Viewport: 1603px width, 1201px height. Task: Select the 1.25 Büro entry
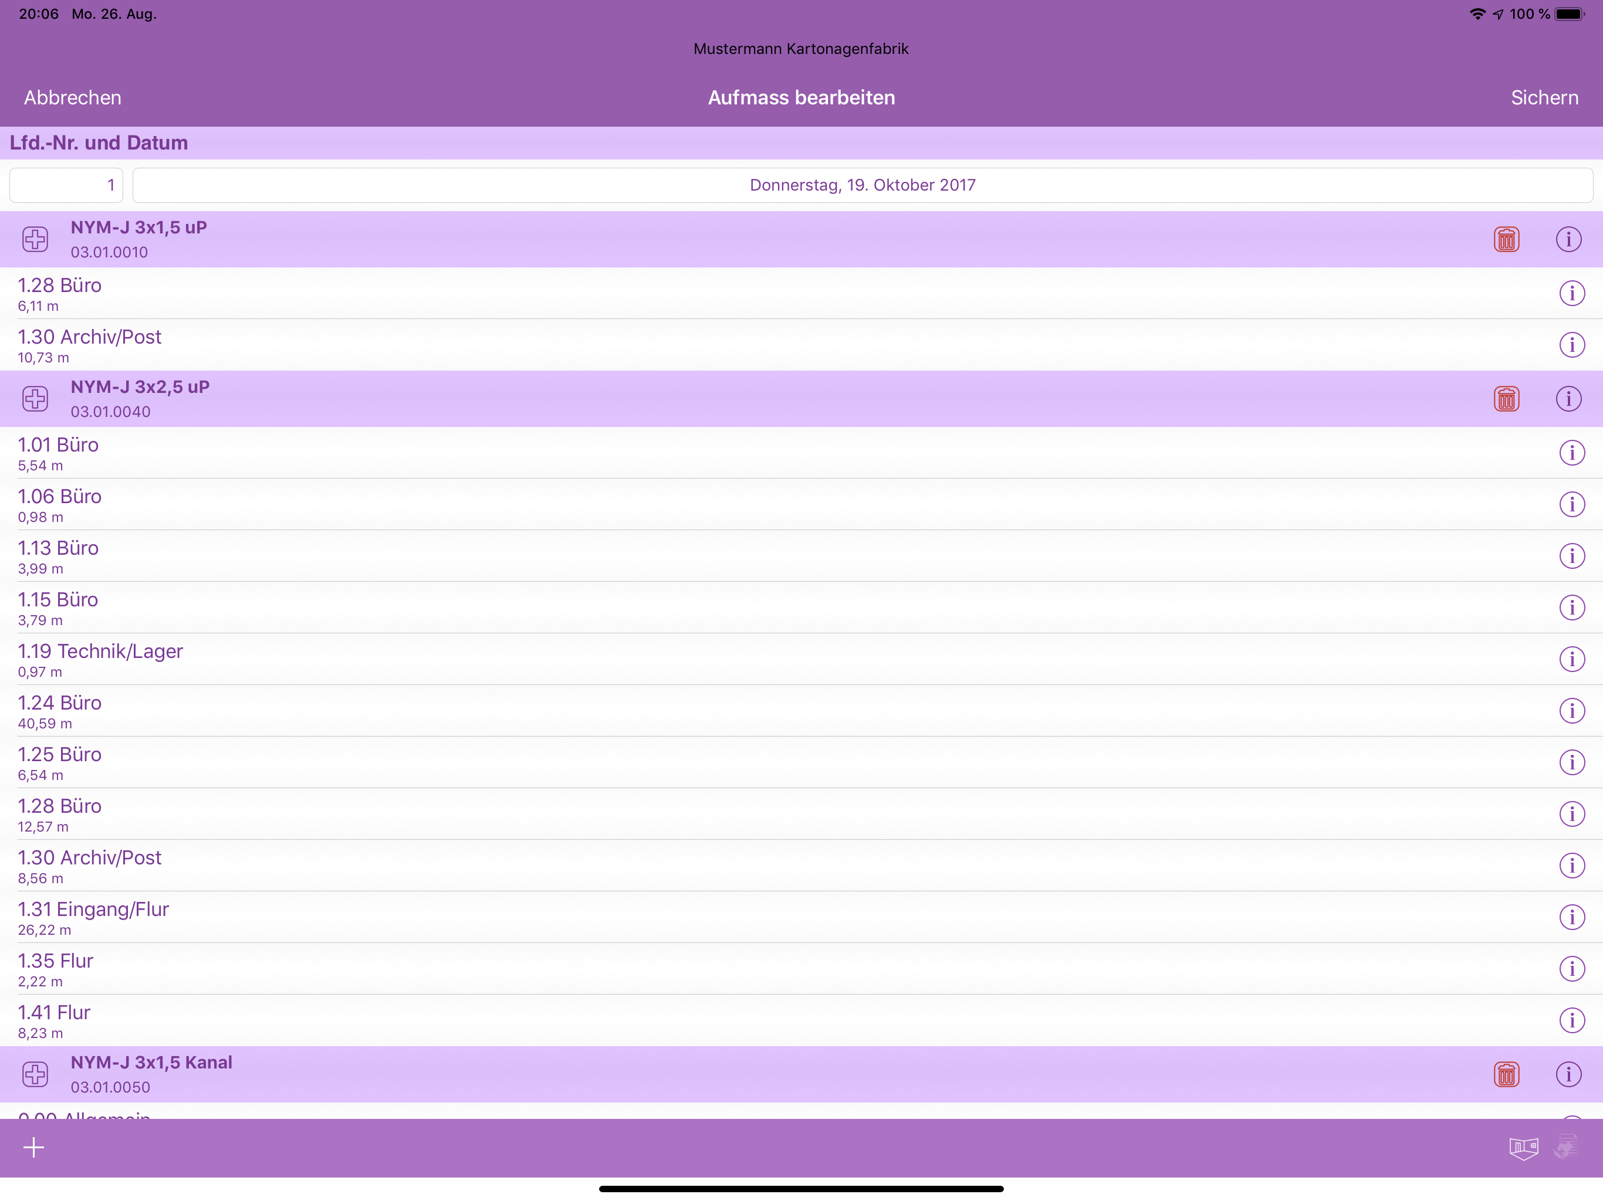click(801, 762)
